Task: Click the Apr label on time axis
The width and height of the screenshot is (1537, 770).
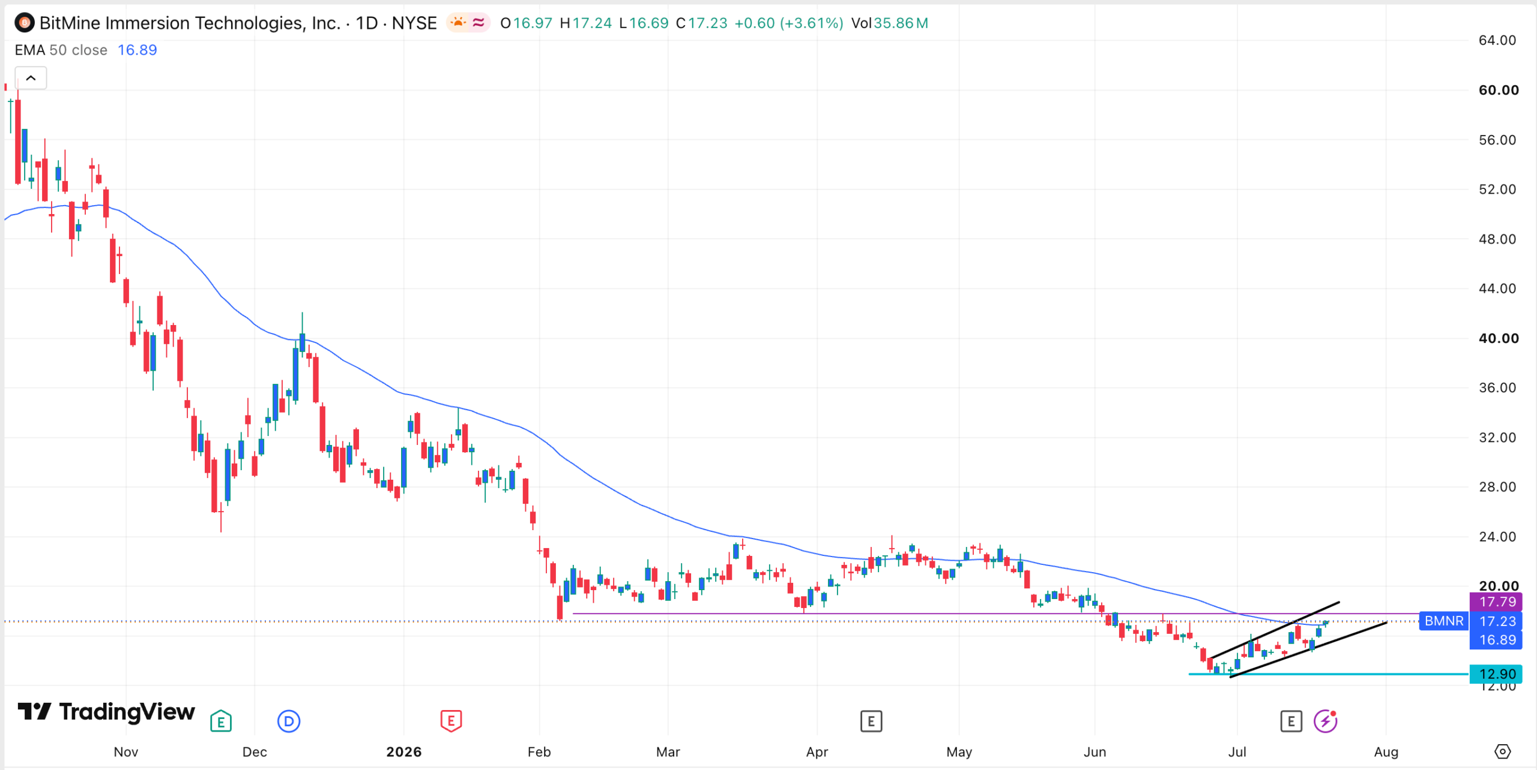Action: (x=817, y=751)
